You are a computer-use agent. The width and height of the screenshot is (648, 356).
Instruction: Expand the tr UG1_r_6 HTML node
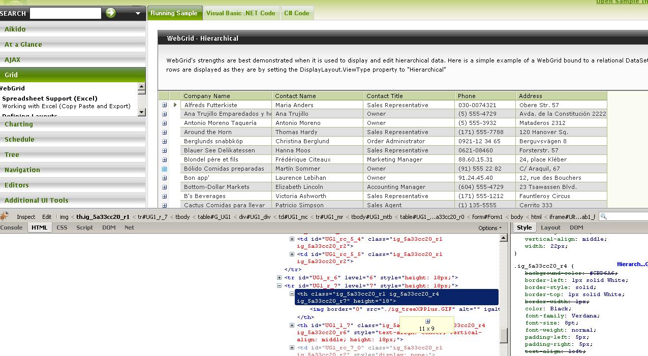coord(279,278)
